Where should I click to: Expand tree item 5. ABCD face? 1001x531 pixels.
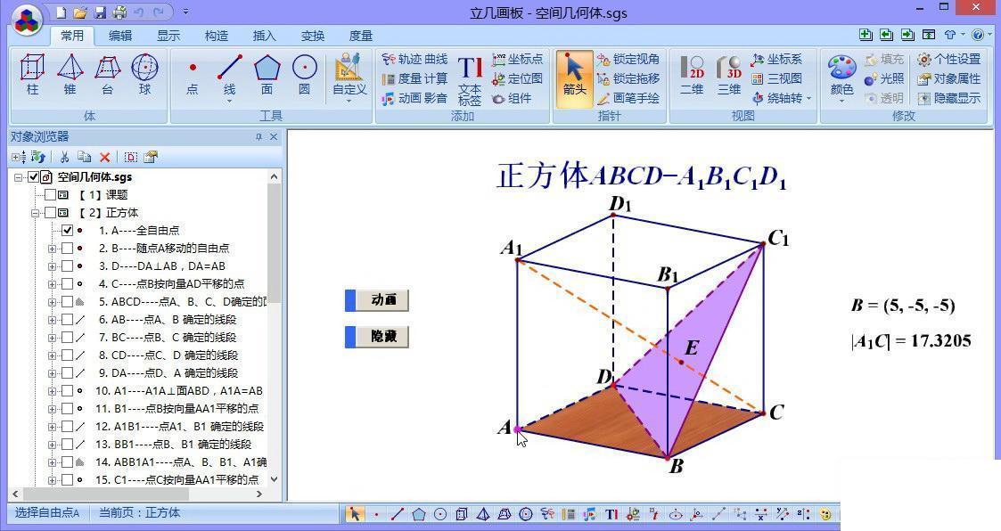tap(52, 302)
